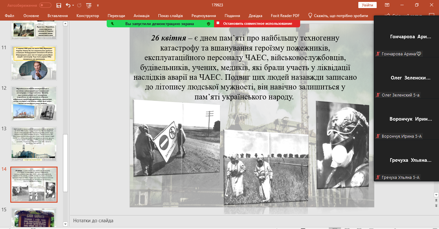
Task: Click Остановить совместное использование button
Action: 257,23
